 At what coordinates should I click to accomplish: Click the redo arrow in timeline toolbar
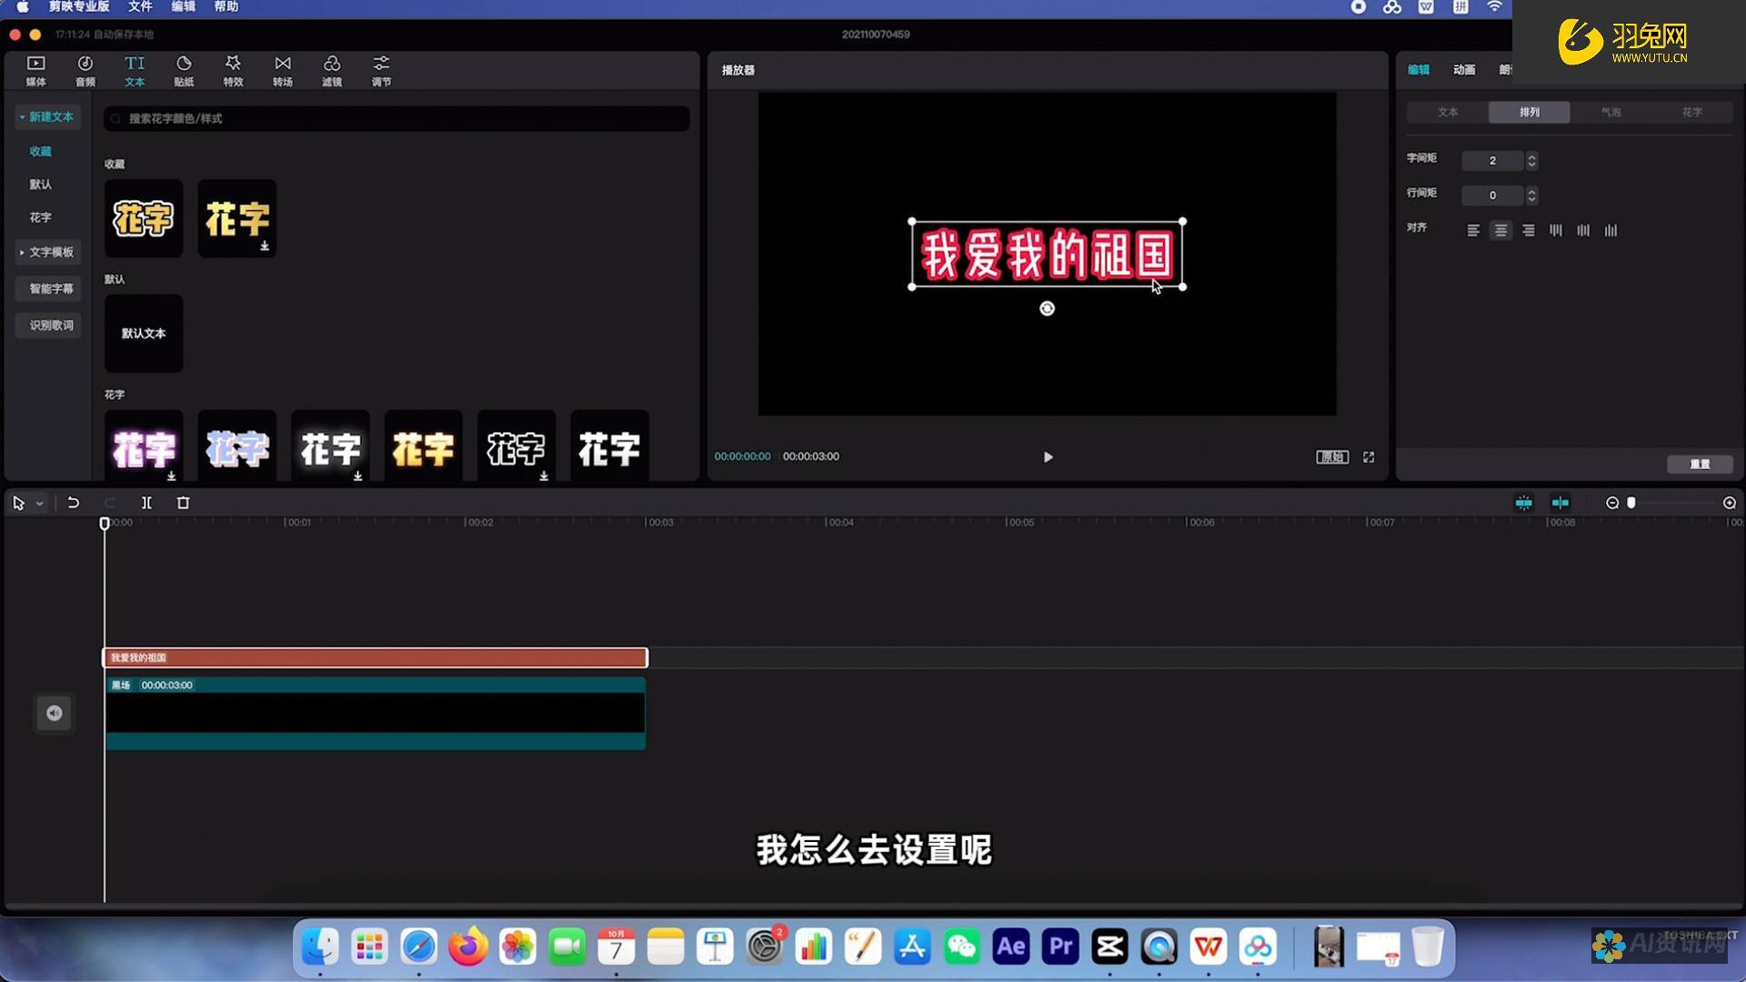point(110,503)
